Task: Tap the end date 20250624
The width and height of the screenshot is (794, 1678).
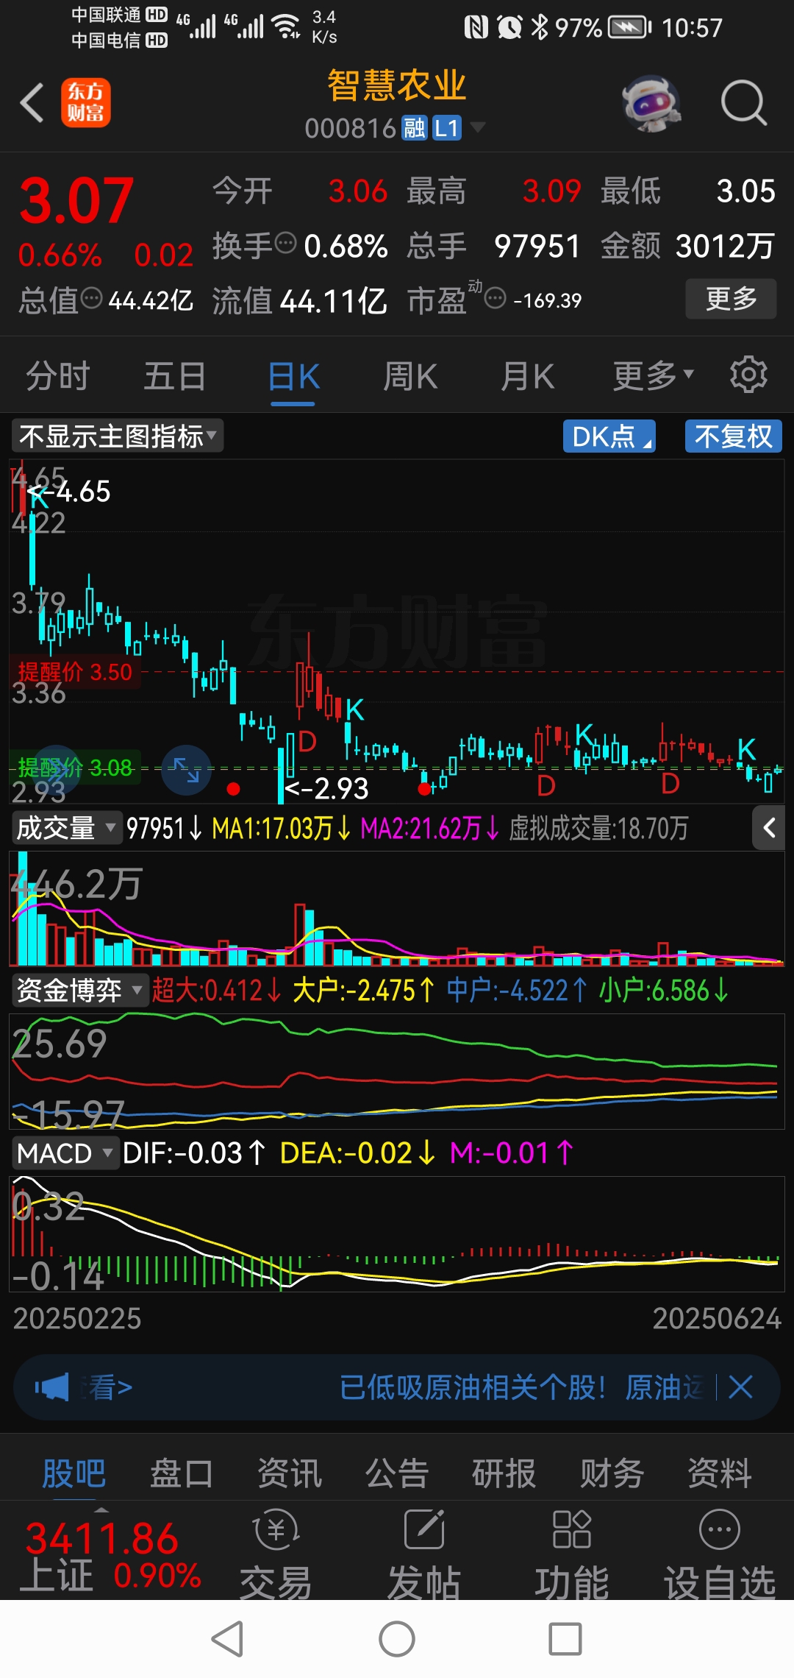Action: pos(717,1318)
